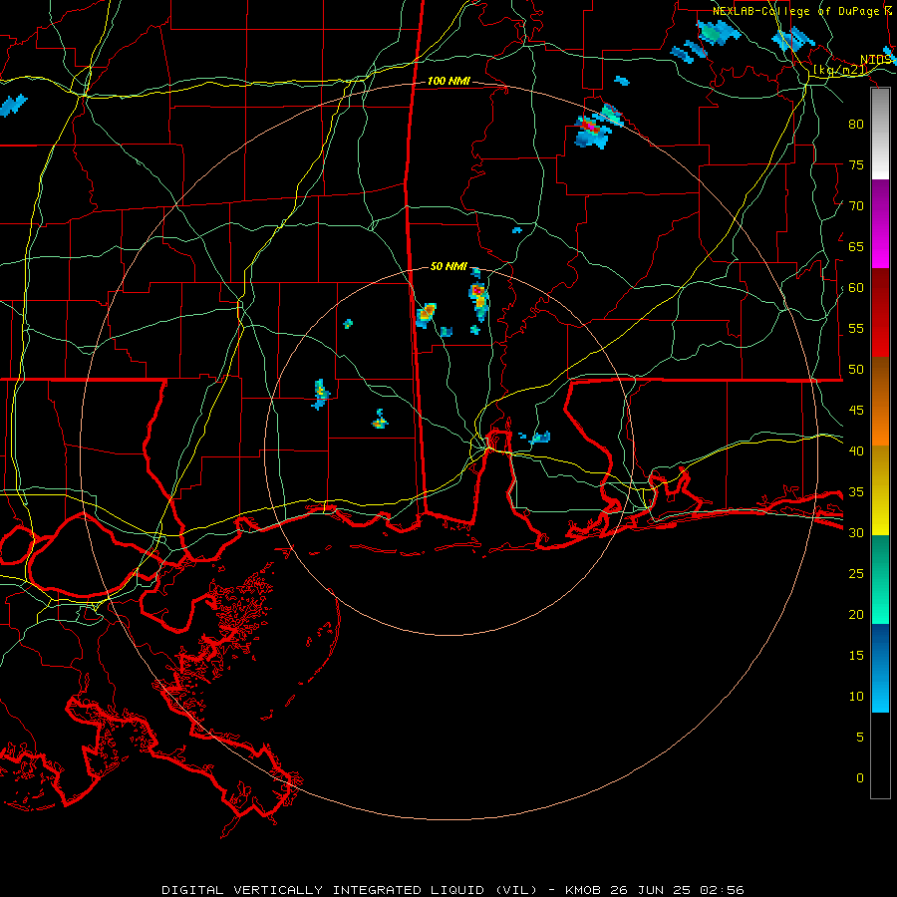Click the "100 NMI" range ring label

click(x=448, y=82)
